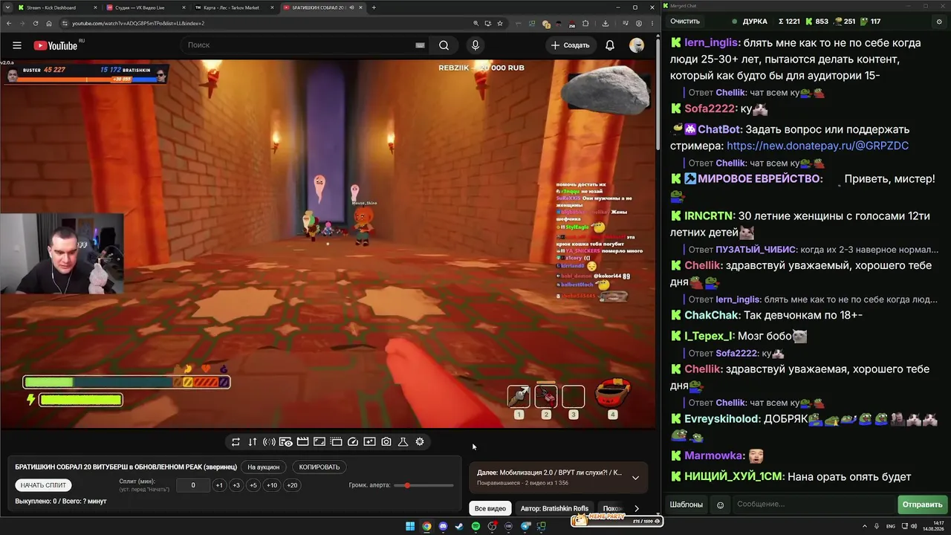Open Windows Start menu
Image resolution: width=951 pixels, height=535 pixels.
410,527
